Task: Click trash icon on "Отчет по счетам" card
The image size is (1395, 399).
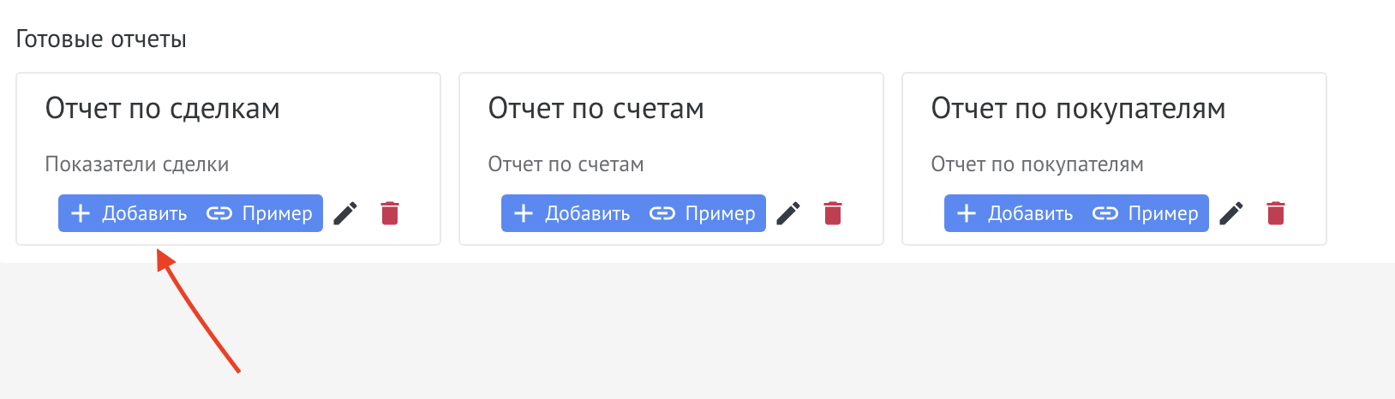Action: 833,213
